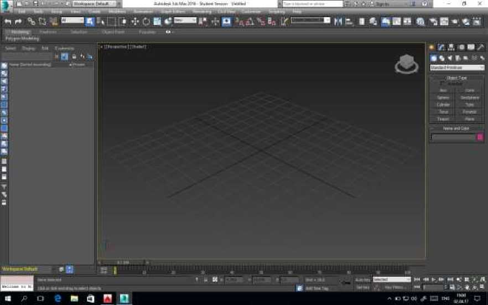The image size is (488, 305).
Task: Switch to the Object Paint ribbon tab
Action: [113, 32]
